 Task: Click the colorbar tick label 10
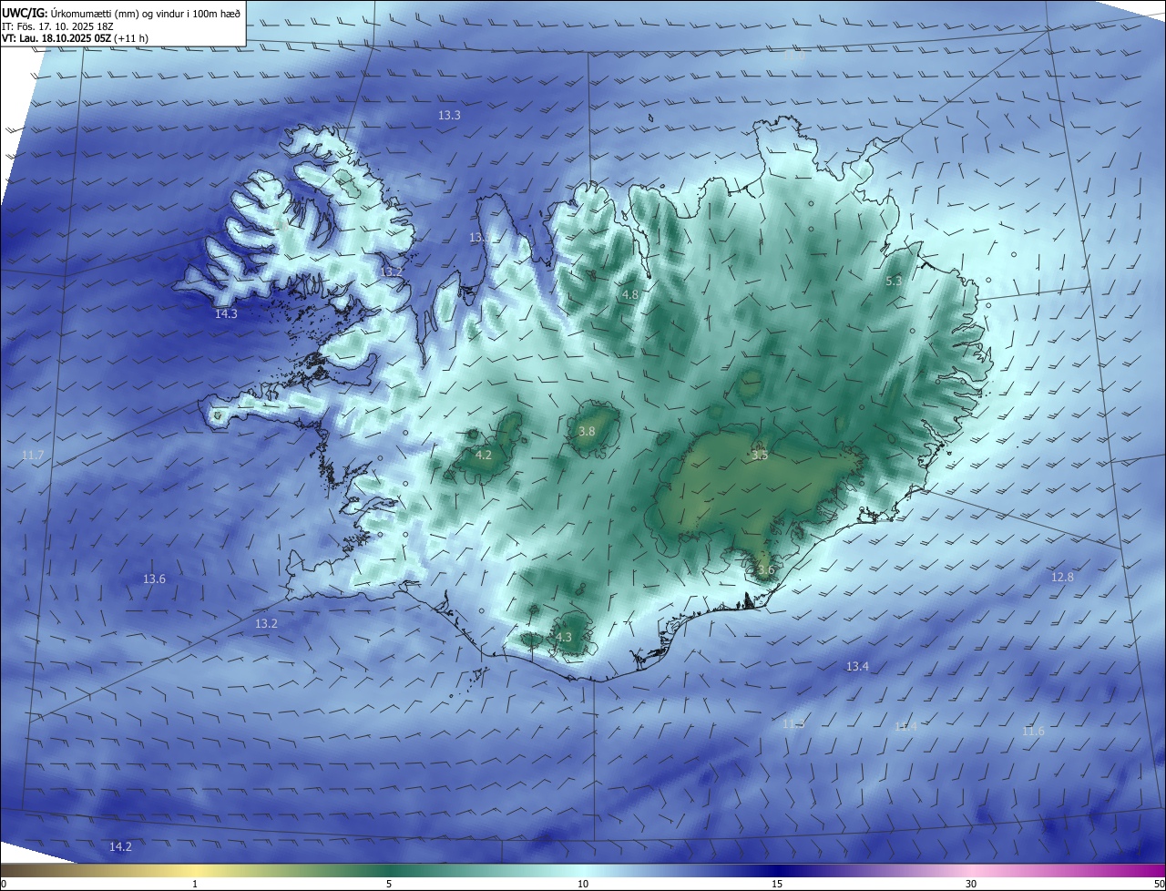pos(583,884)
